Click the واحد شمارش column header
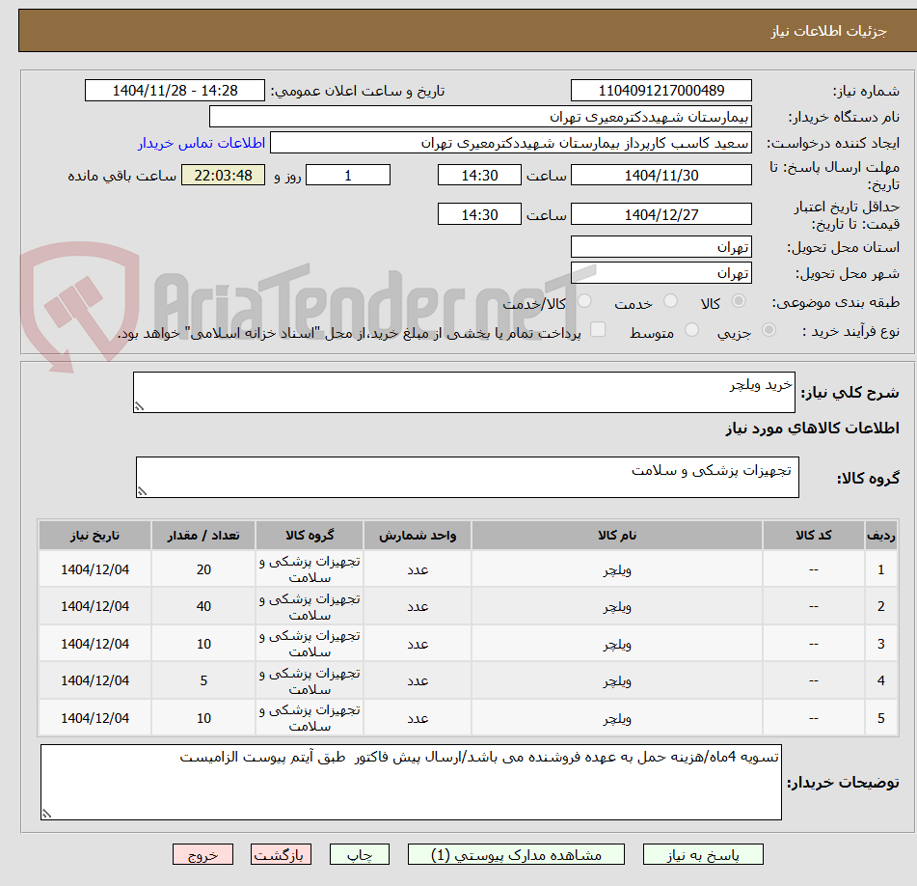Screen dimensions: 917x886 (418, 536)
